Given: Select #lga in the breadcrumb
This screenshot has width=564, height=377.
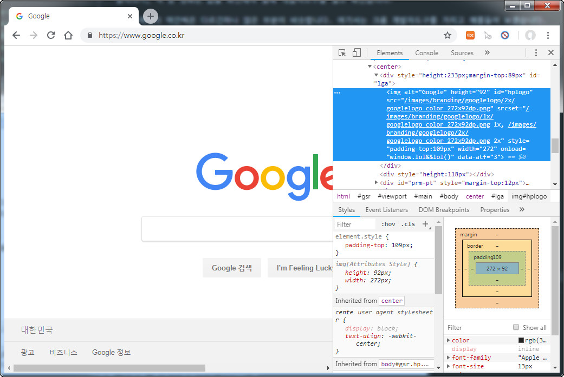Looking at the screenshot, I should point(497,196).
